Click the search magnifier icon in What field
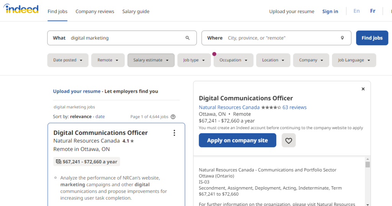This screenshot has width=392, height=206. pyautogui.click(x=188, y=38)
